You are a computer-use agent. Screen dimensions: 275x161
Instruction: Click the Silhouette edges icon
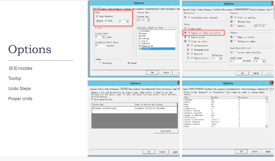click(x=231, y=41)
